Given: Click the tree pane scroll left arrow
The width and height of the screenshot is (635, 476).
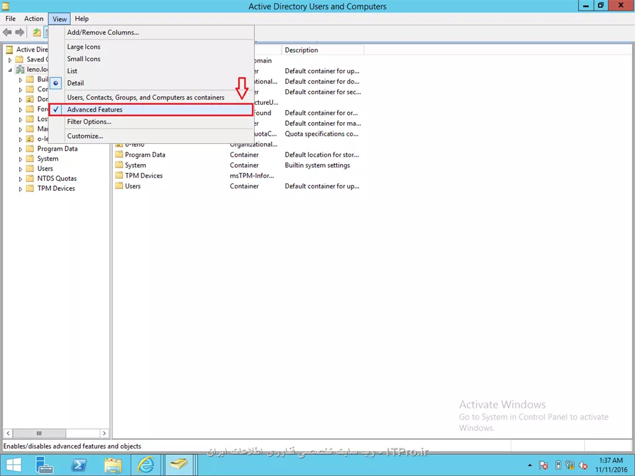Looking at the screenshot, I should (7, 433).
